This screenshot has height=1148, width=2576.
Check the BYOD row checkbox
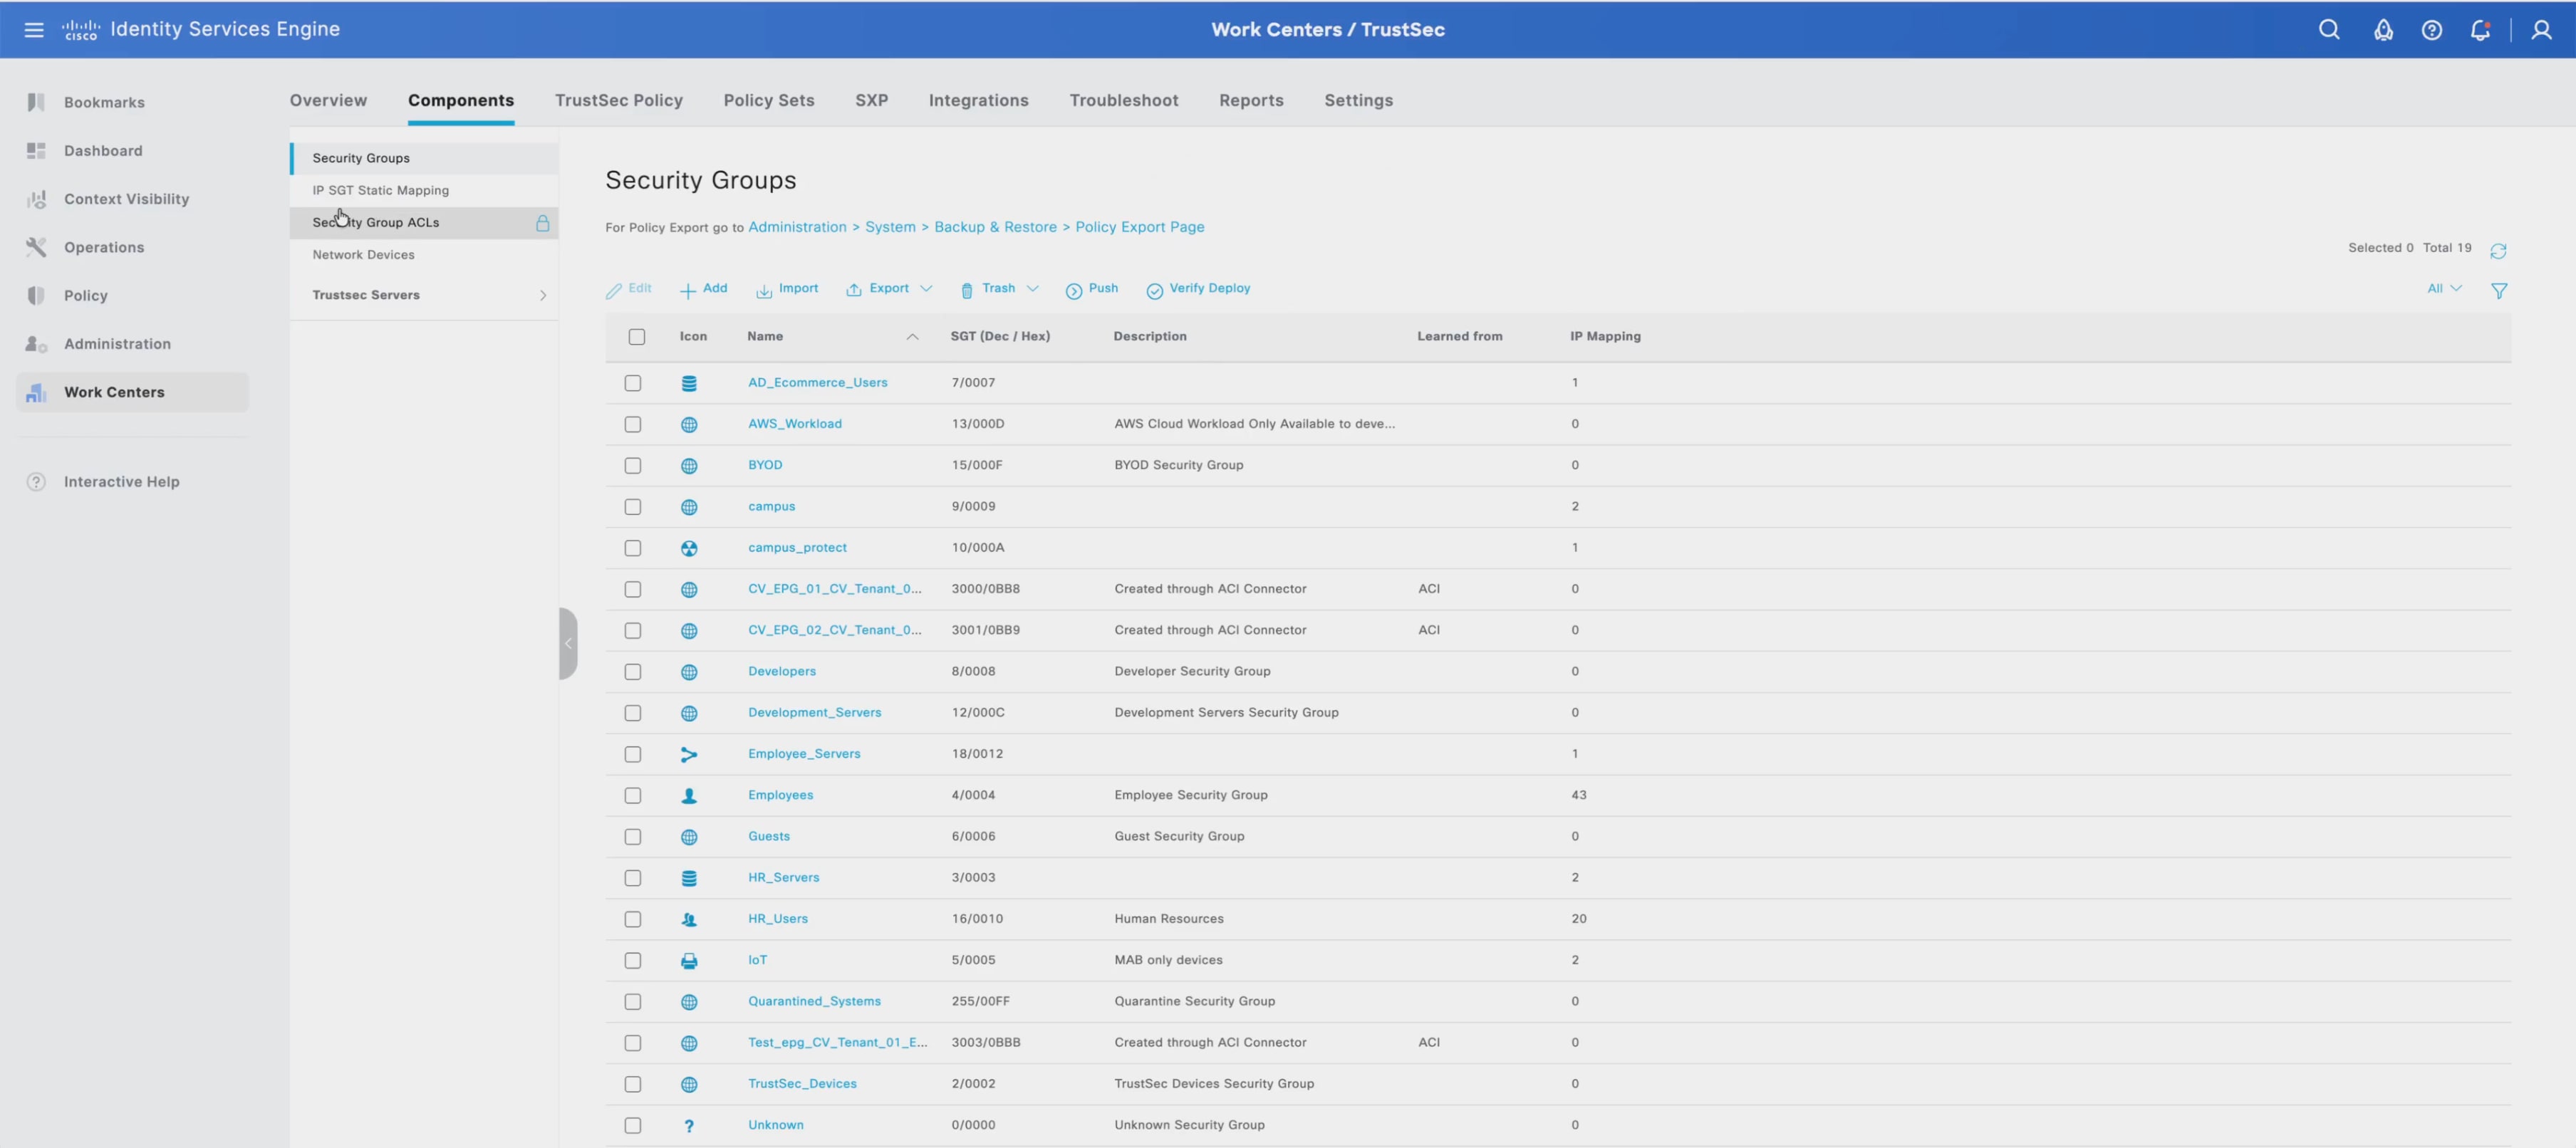point(633,465)
